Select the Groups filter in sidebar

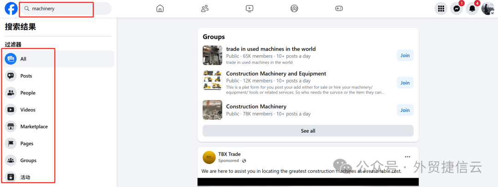(x=58, y=160)
